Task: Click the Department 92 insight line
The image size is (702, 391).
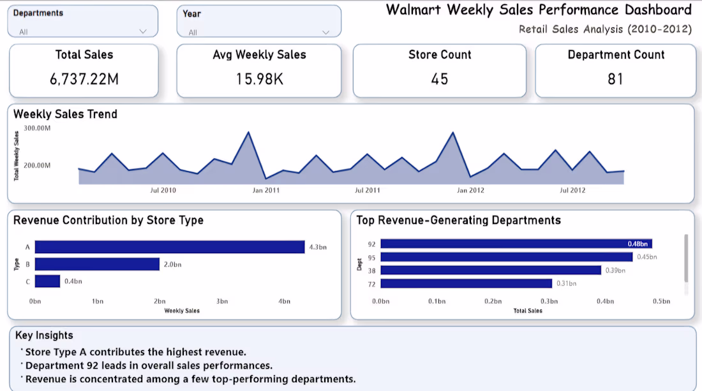Action: click(149, 365)
